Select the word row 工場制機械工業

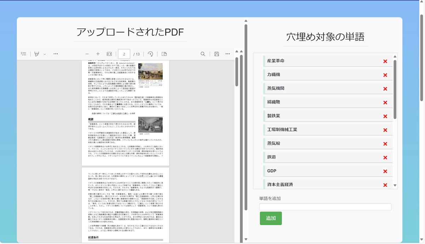[328, 130]
